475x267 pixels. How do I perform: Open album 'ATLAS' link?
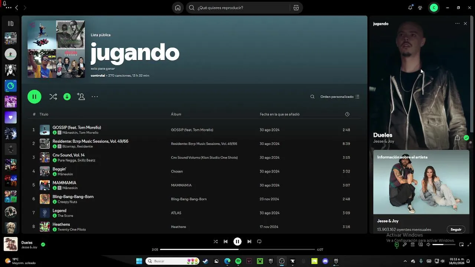point(176,213)
